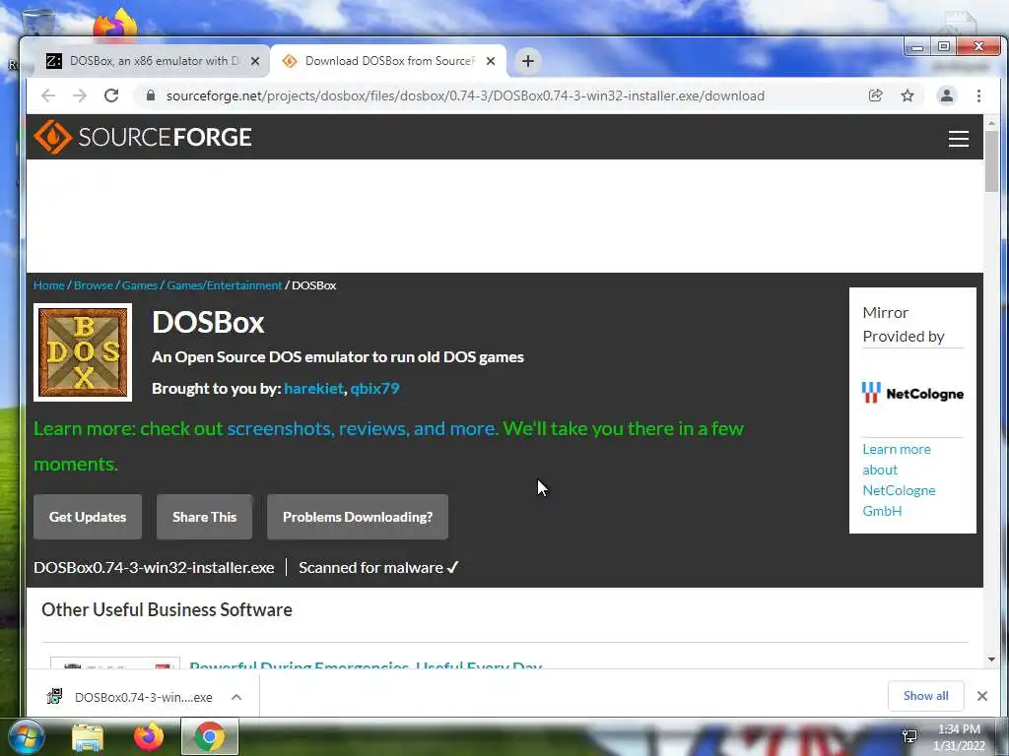Maximize the Chrome window

point(943,46)
